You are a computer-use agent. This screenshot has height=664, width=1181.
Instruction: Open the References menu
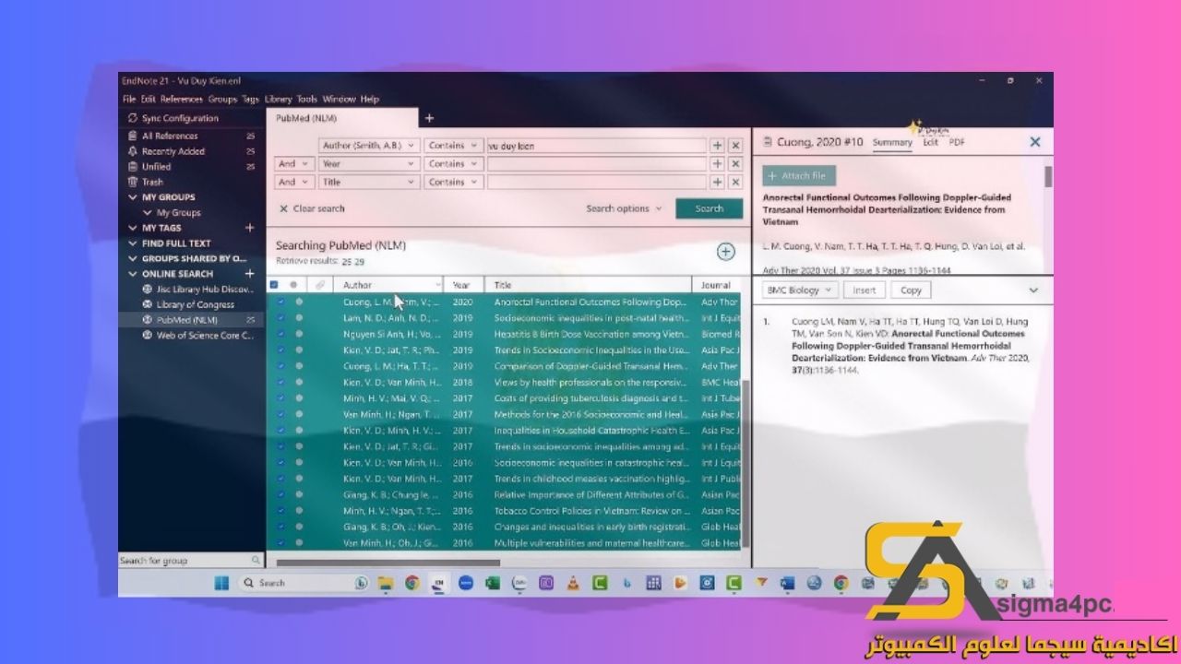181,100
